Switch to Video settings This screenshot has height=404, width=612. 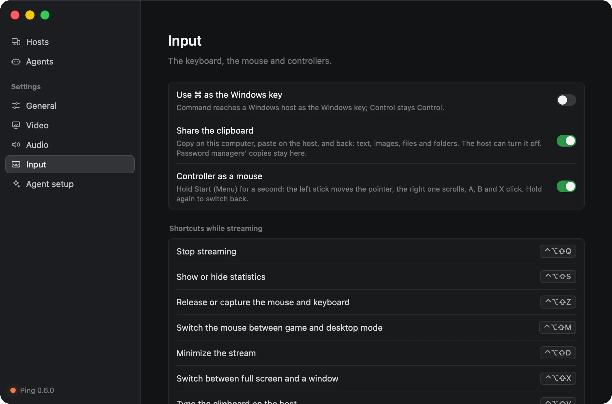[70, 125]
